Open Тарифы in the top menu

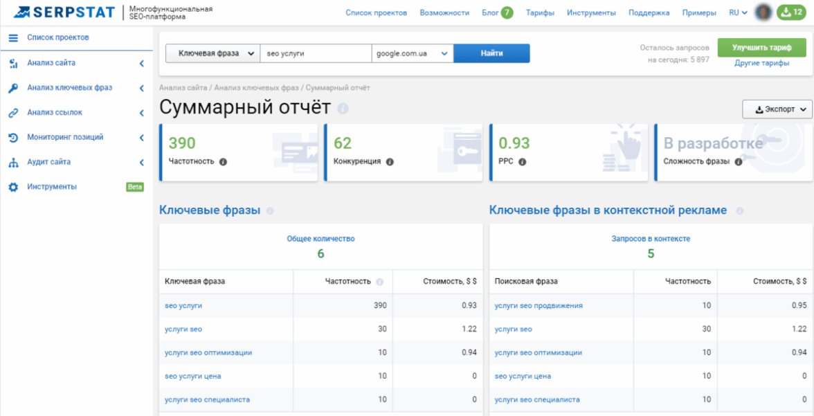click(540, 12)
